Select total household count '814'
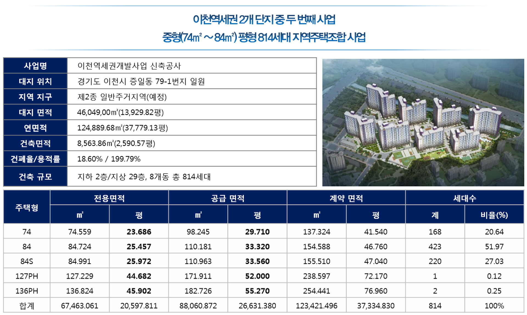Screen dimensions: 527x315 435,306
